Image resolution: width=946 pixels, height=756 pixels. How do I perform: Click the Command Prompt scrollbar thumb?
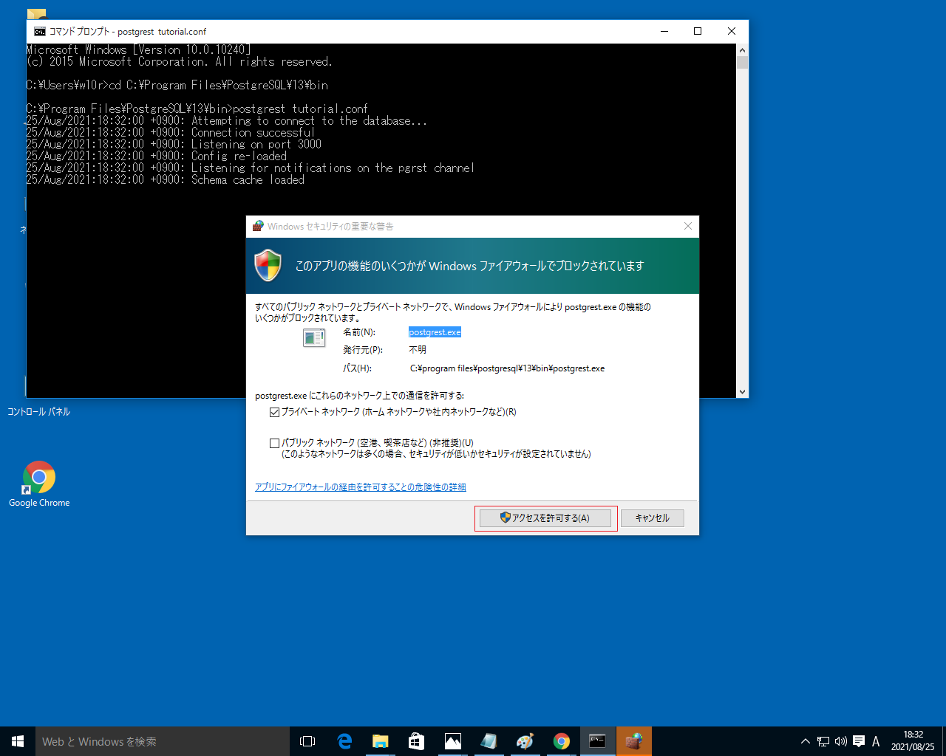point(743,63)
